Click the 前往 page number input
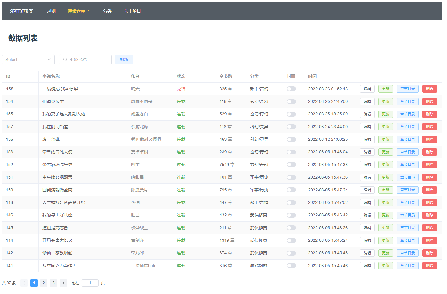This screenshot has height=294, width=447. pyautogui.click(x=90, y=283)
